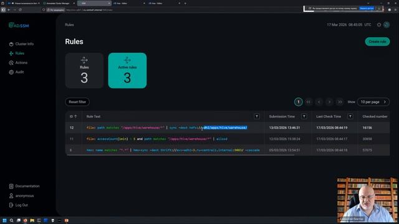
Task: Open Firefox from the taskbar
Action: pyautogui.click(x=25, y=220)
